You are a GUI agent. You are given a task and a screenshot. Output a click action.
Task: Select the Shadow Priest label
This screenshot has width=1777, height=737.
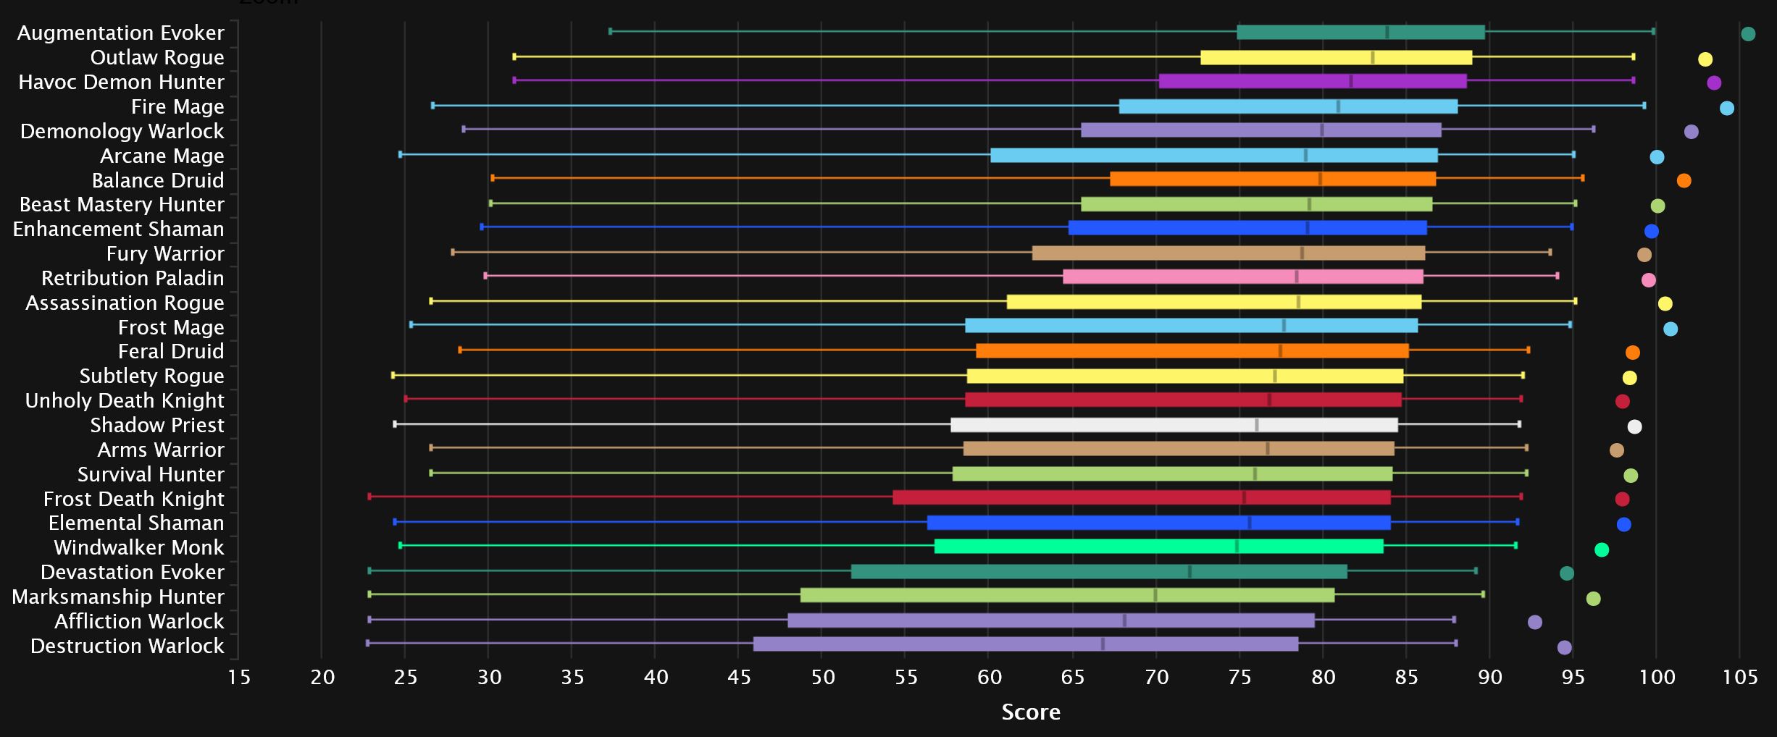coord(157,426)
